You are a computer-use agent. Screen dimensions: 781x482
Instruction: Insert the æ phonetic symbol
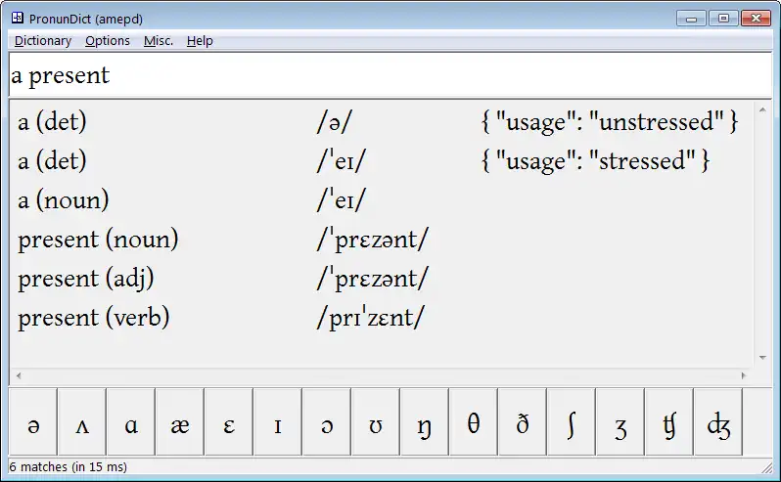(179, 422)
